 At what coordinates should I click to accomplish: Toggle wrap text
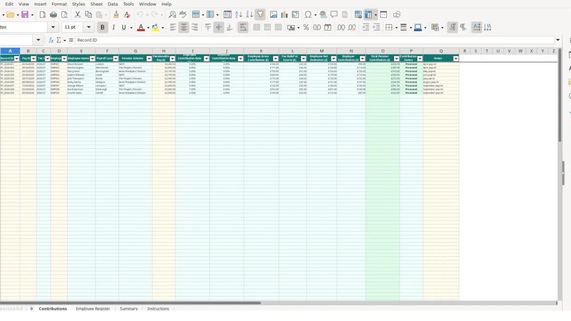[x=243, y=28]
